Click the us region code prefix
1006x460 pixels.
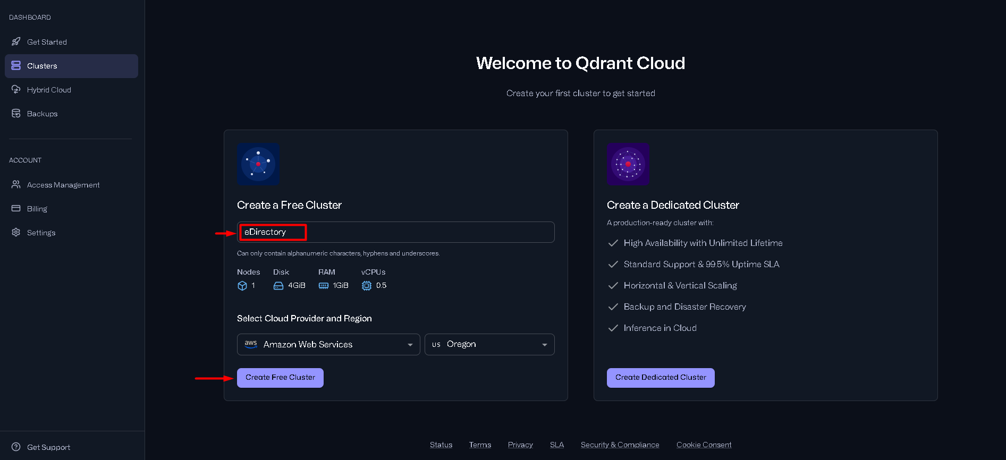[x=436, y=345]
